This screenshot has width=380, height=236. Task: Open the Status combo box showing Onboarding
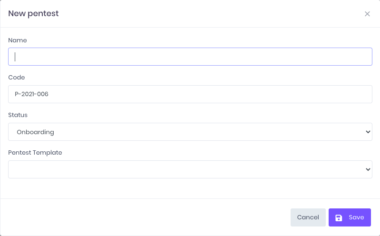tap(190, 132)
